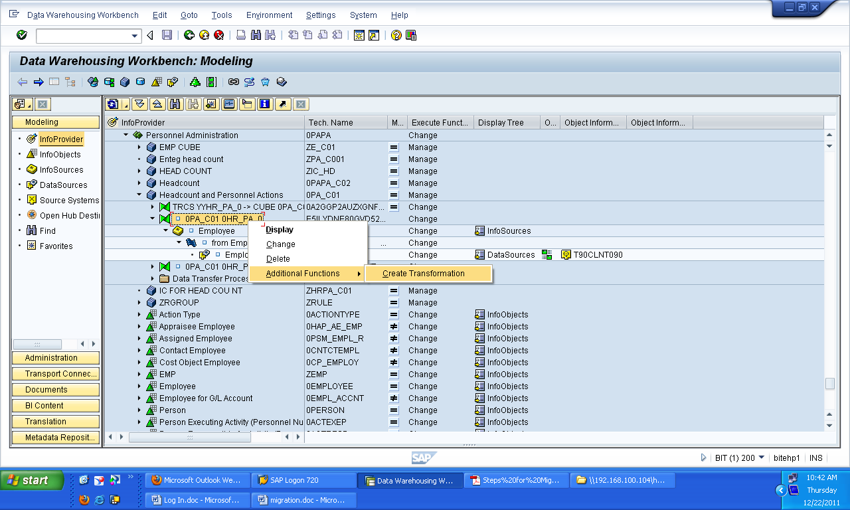
Task: Expand the Appraisee Employee tree node
Action: (x=139, y=327)
